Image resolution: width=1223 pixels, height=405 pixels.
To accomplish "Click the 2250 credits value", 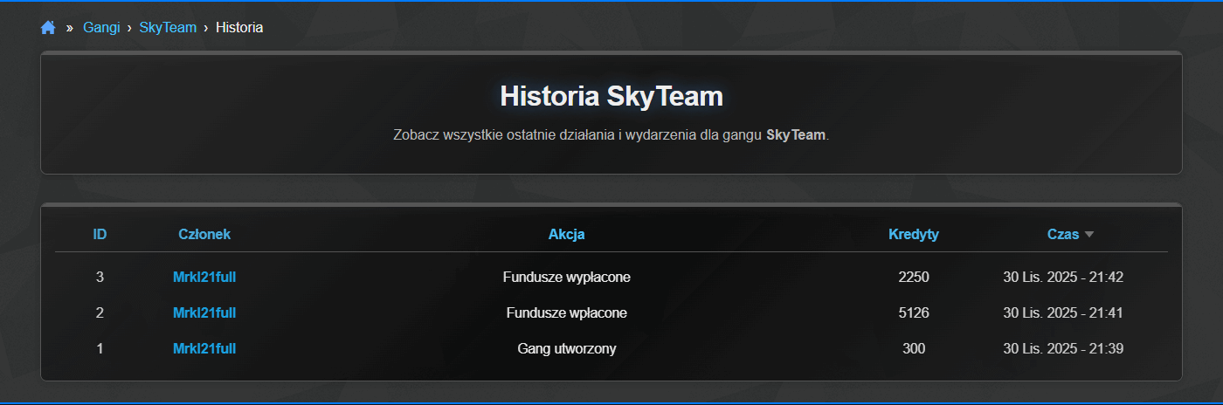I will click(x=913, y=277).
